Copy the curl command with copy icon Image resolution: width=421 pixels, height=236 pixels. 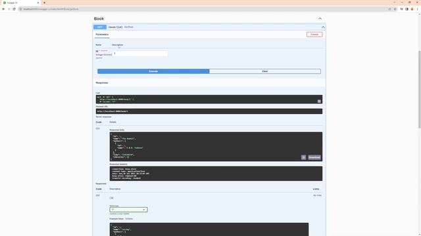tap(319, 101)
